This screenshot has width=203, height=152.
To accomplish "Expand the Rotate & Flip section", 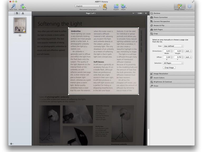I will pyautogui.click(x=172, y=26).
